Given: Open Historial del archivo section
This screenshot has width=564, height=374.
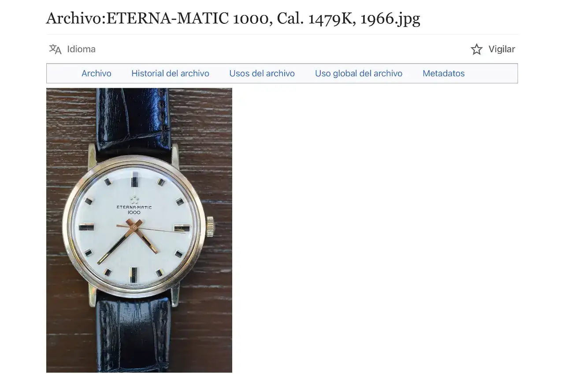Looking at the screenshot, I should point(170,73).
